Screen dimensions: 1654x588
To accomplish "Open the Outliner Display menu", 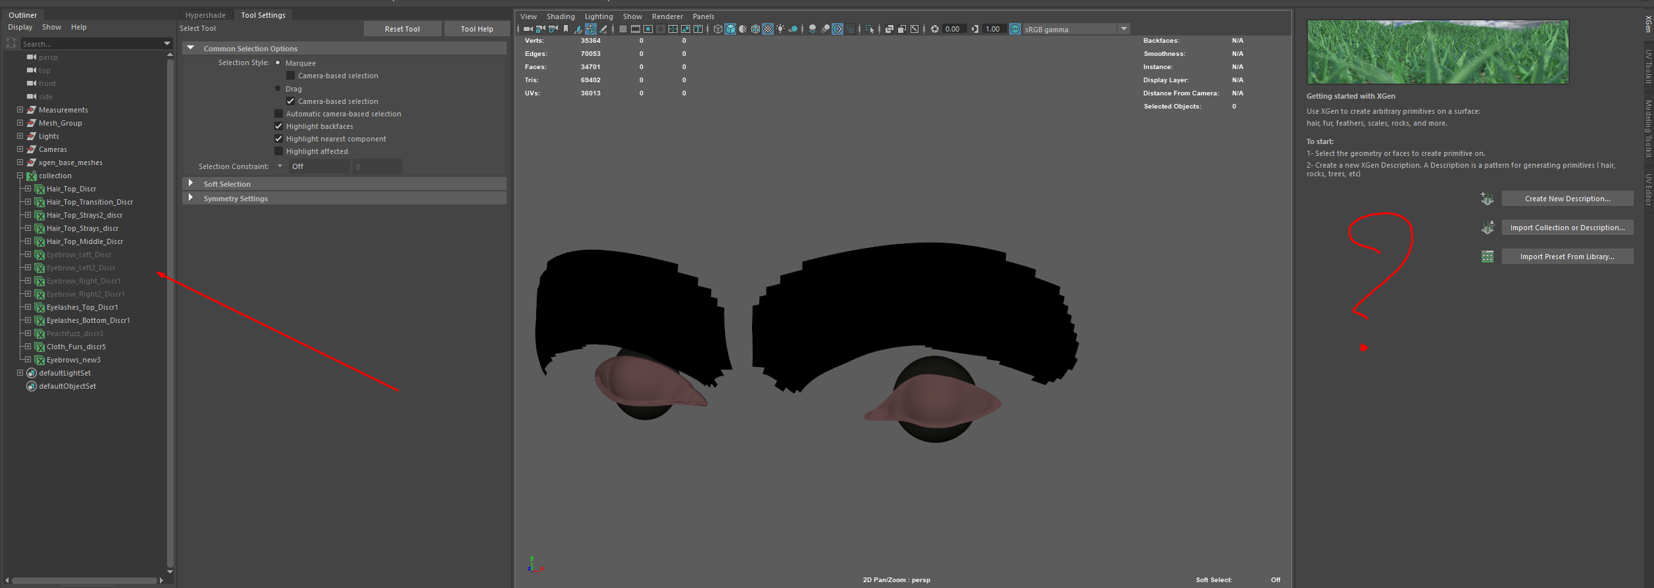I will 20,27.
